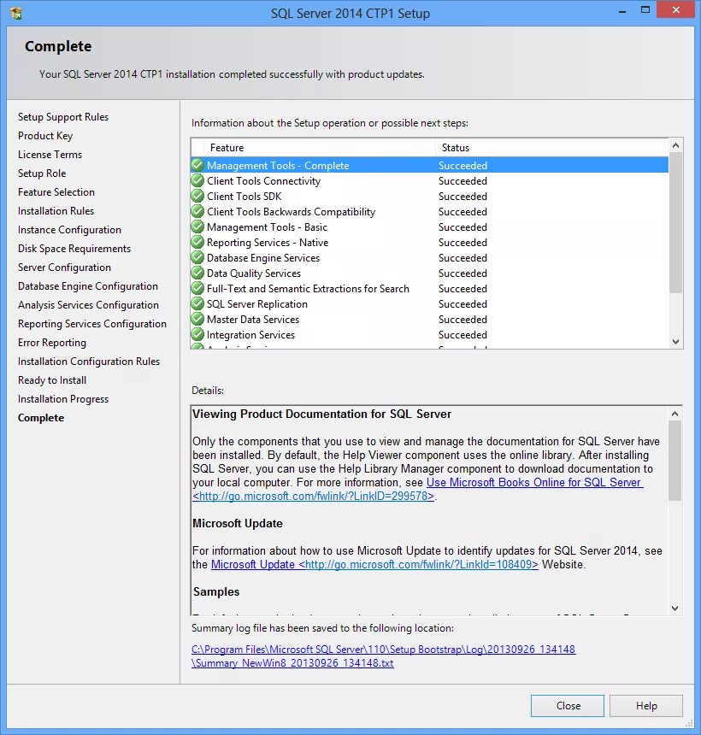
Task: Select the bold Complete step in sidebar
Action: (41, 418)
